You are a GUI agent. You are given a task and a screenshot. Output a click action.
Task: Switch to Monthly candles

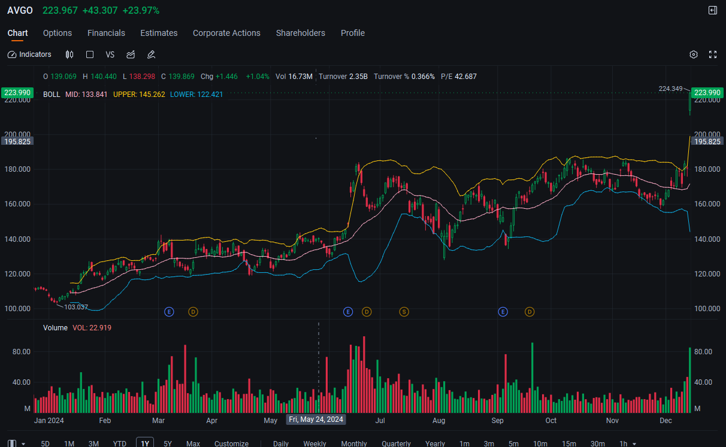tap(354, 443)
